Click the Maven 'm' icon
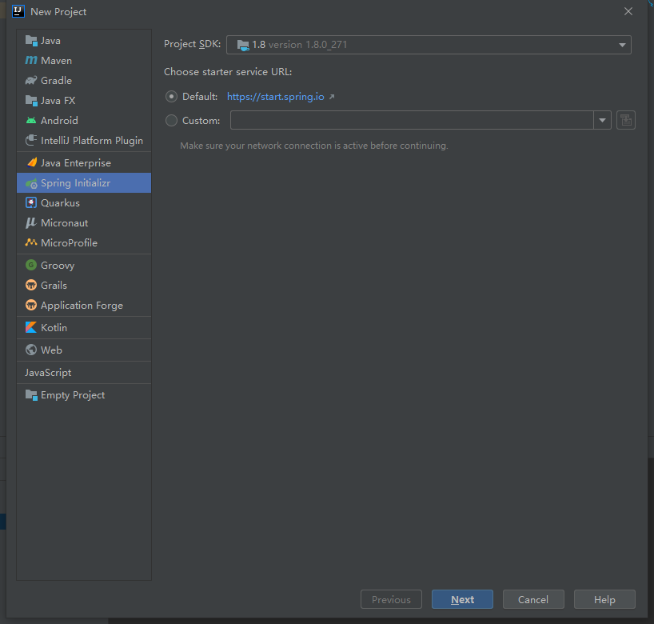 click(x=31, y=61)
